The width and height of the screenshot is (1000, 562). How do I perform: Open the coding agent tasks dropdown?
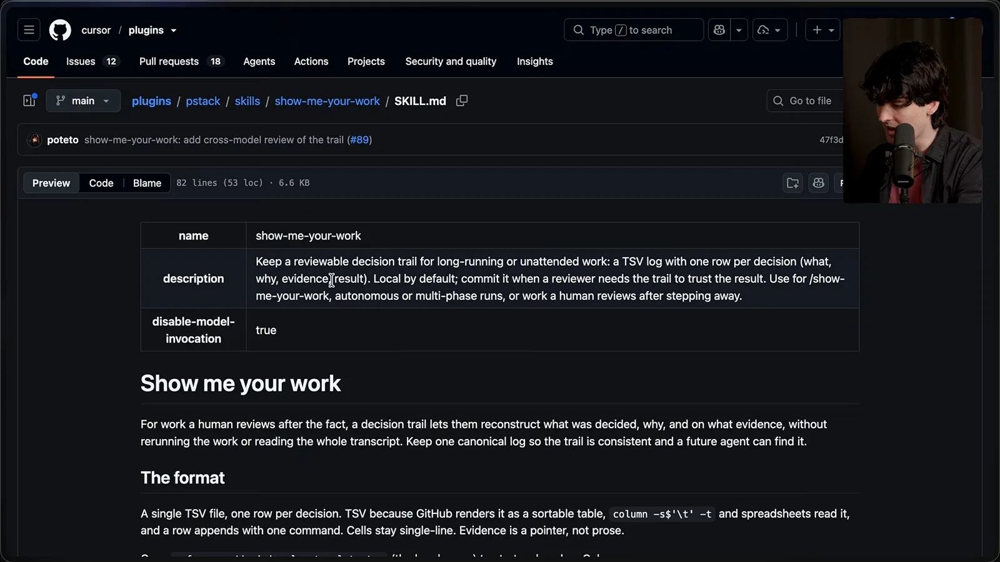769,30
